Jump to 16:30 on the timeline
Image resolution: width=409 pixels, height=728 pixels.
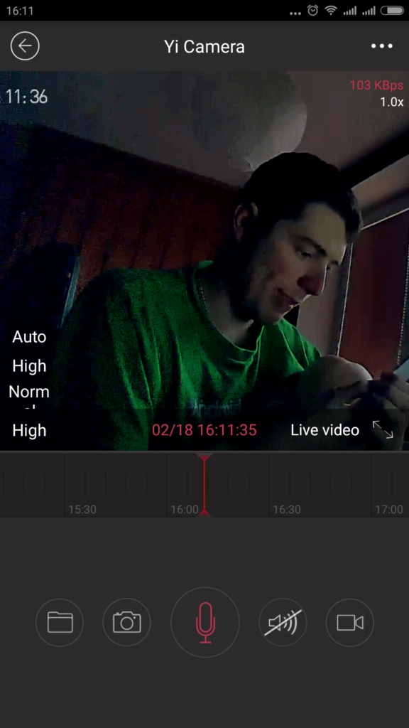(x=287, y=509)
